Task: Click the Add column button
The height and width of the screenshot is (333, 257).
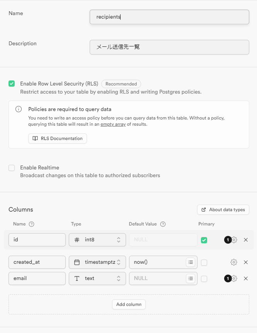Action: (129, 304)
